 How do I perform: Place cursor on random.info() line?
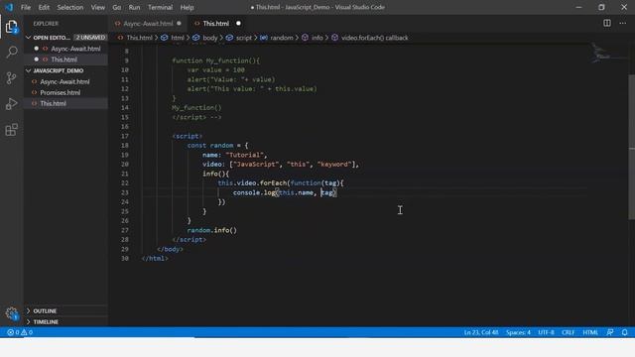coord(211,230)
